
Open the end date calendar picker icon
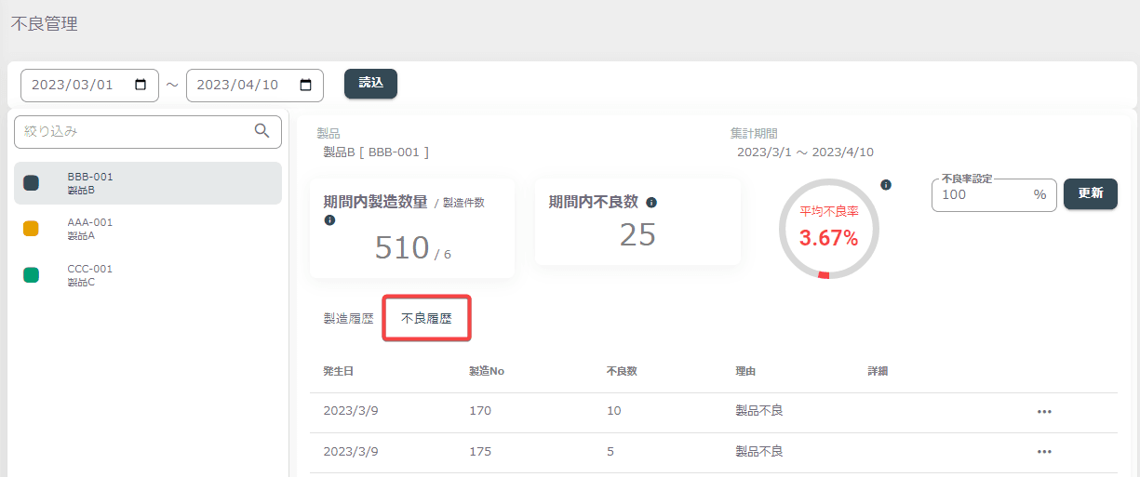(x=306, y=85)
